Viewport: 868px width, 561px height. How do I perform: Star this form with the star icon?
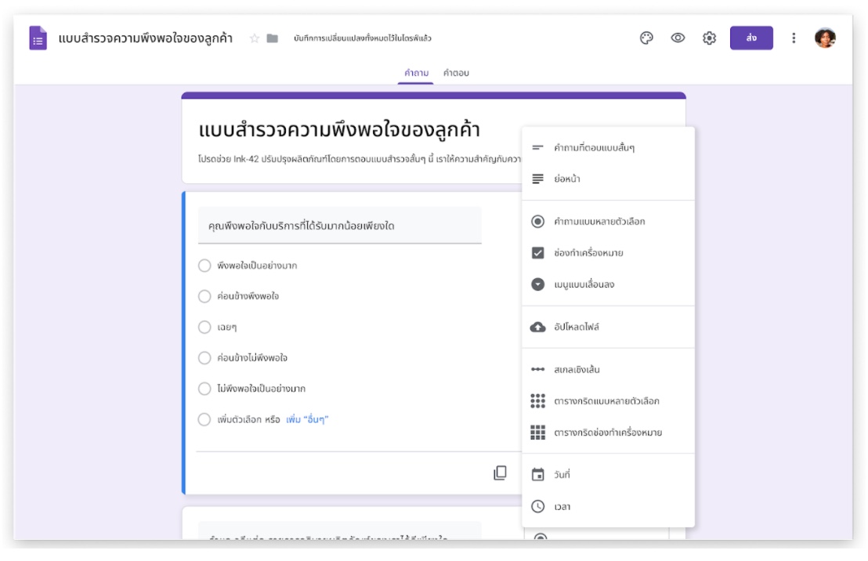click(x=254, y=38)
